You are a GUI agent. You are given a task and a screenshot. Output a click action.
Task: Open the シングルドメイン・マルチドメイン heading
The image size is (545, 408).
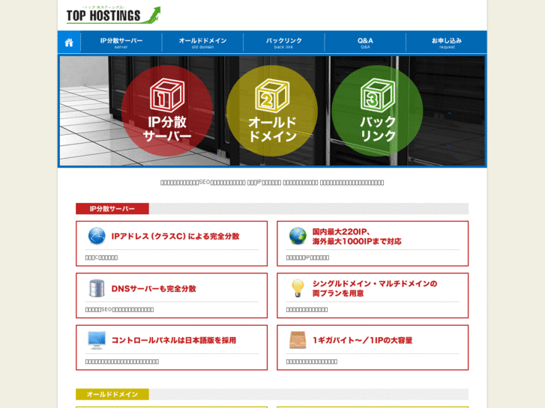[x=375, y=288]
